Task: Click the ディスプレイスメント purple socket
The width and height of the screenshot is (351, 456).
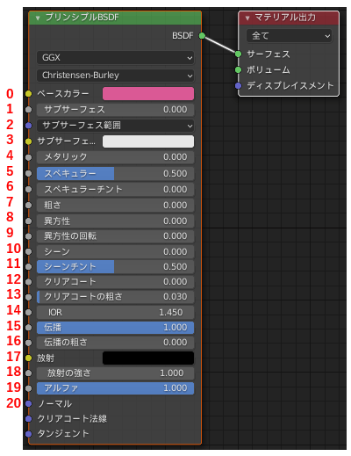Action: point(238,85)
